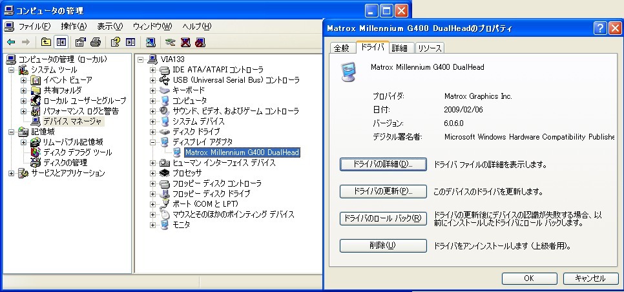Open the ファイル(F) menu
Image resolution: width=624 pixels, height=292 pixels.
point(35,26)
